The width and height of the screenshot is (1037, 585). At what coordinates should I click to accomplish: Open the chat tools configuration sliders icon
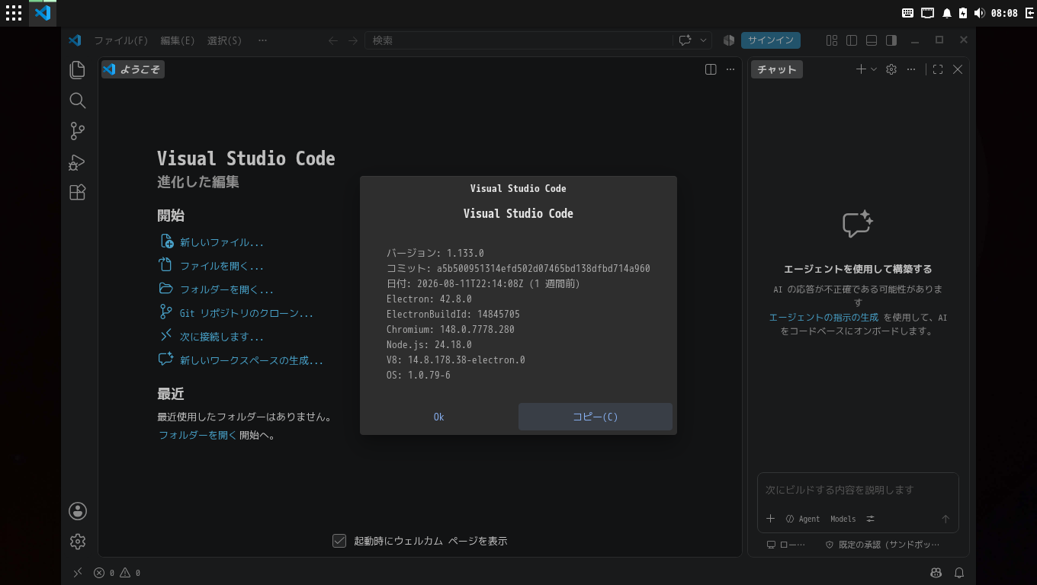(x=870, y=519)
